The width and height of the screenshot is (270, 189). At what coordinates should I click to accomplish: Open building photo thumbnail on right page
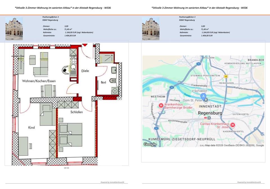click(x=151, y=29)
